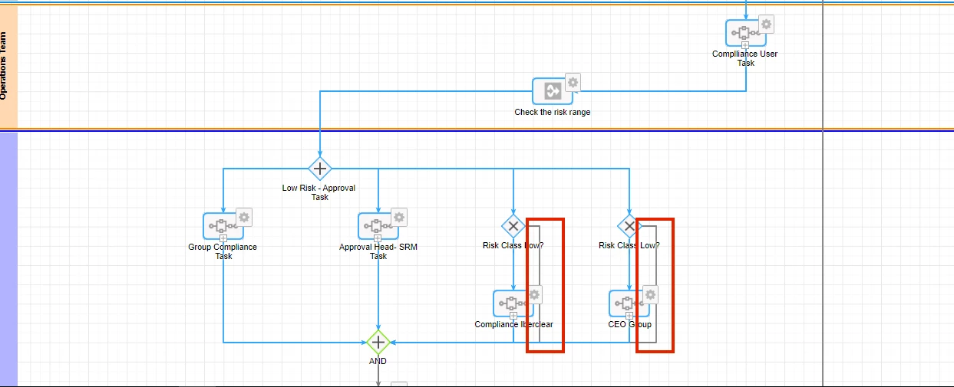Expand Approval Head- SRM Task subprocess marker
Viewport: 954px width, 387px height.
[378, 238]
